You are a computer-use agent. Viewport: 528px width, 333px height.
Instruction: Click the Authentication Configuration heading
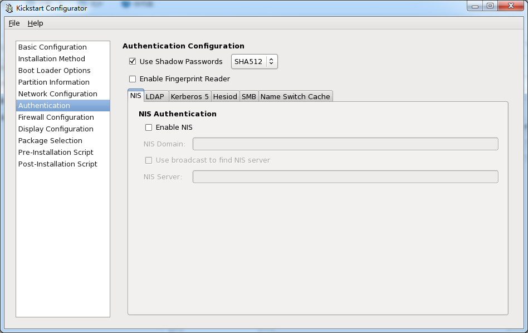tap(184, 46)
